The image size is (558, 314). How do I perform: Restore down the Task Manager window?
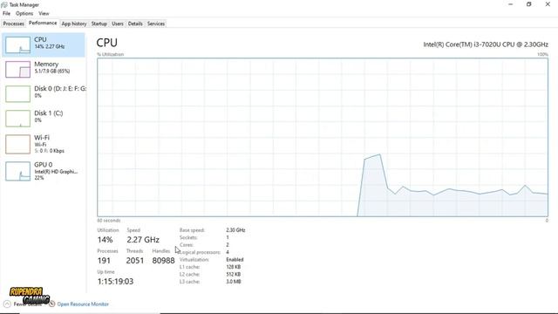529,4
